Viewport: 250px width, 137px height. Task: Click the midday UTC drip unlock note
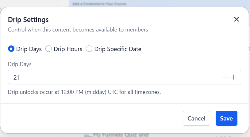click(84, 92)
